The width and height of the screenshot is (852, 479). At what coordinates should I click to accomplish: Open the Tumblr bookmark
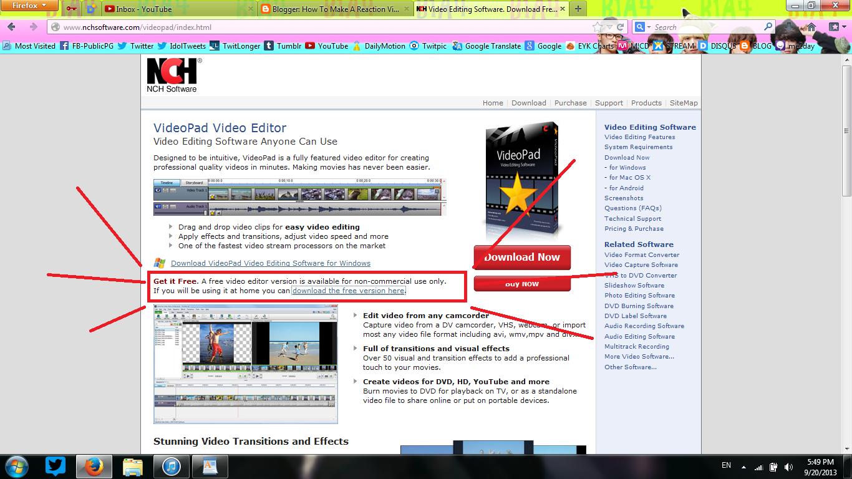pyautogui.click(x=283, y=46)
